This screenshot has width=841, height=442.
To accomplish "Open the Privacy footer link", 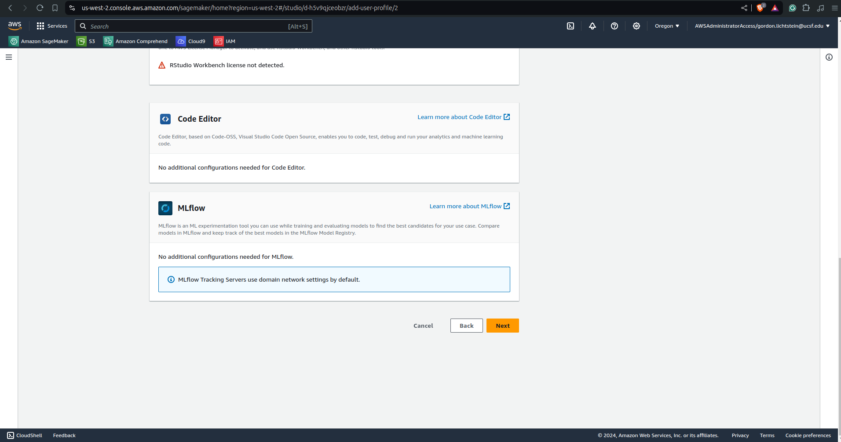I will click(x=740, y=435).
